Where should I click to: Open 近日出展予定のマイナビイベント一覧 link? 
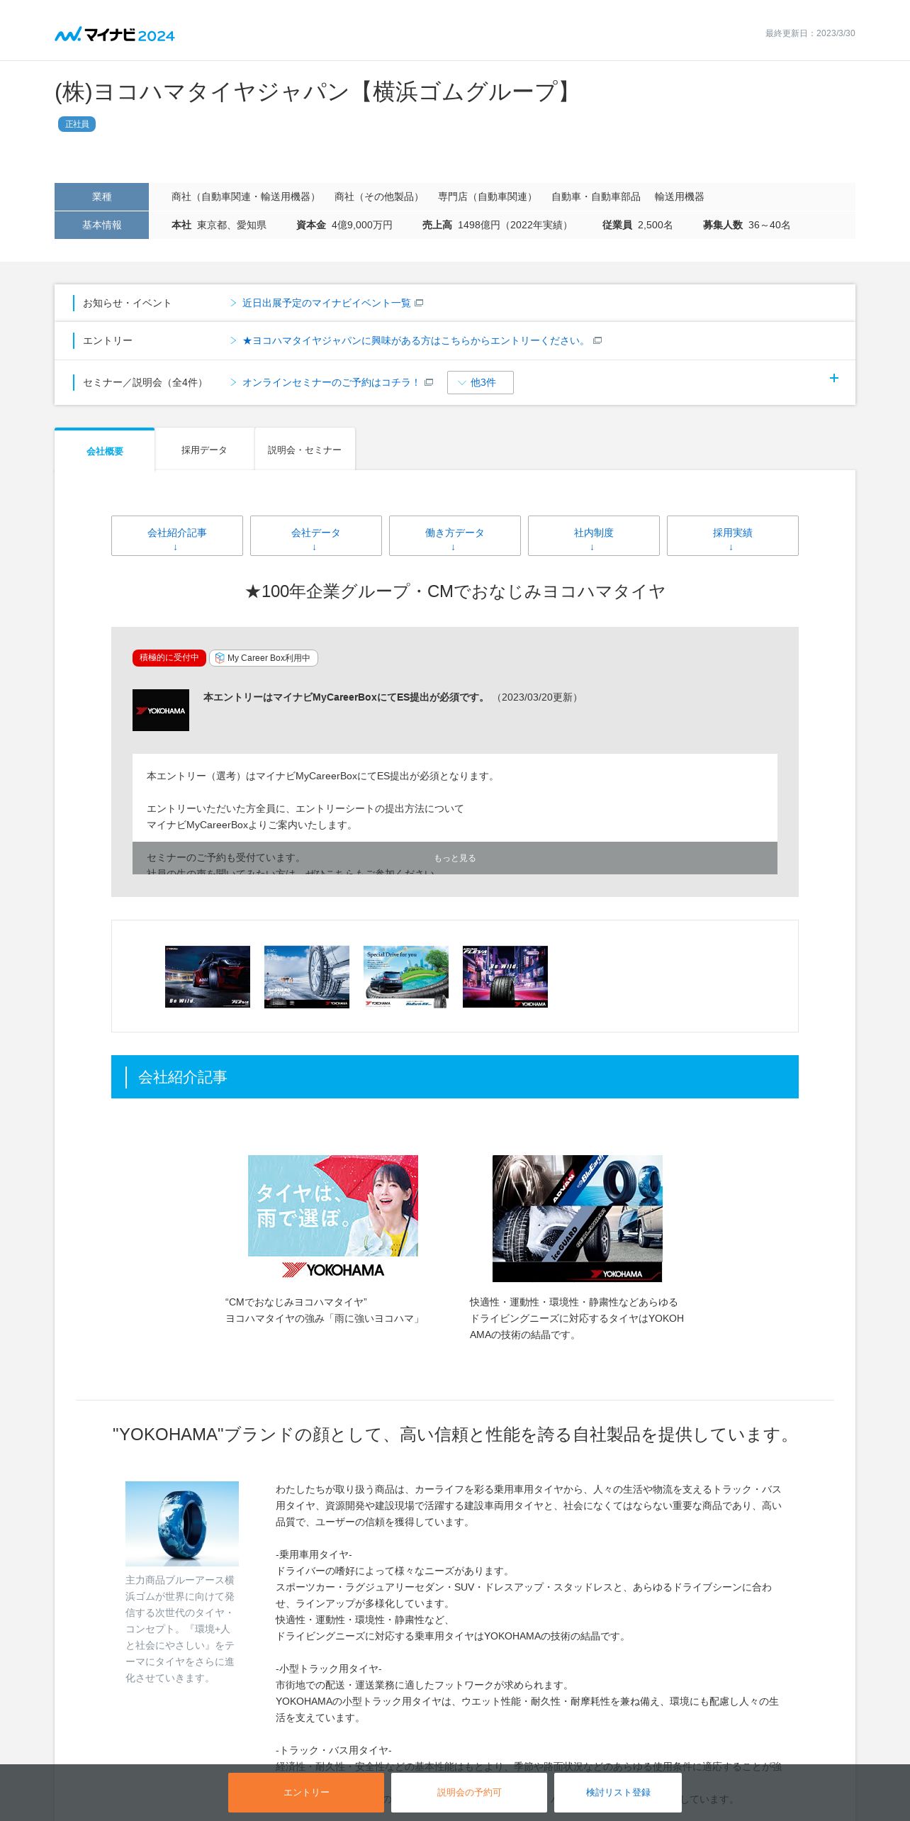pyautogui.click(x=326, y=303)
